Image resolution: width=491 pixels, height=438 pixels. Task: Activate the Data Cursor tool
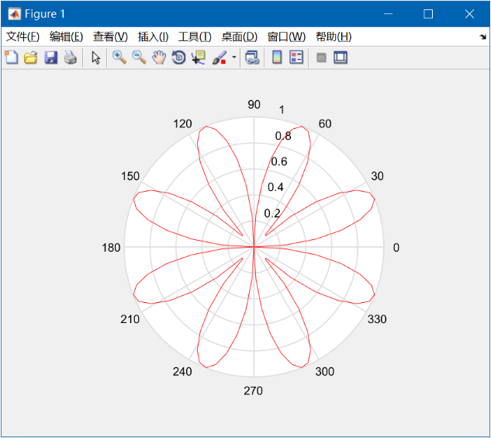[x=199, y=57]
